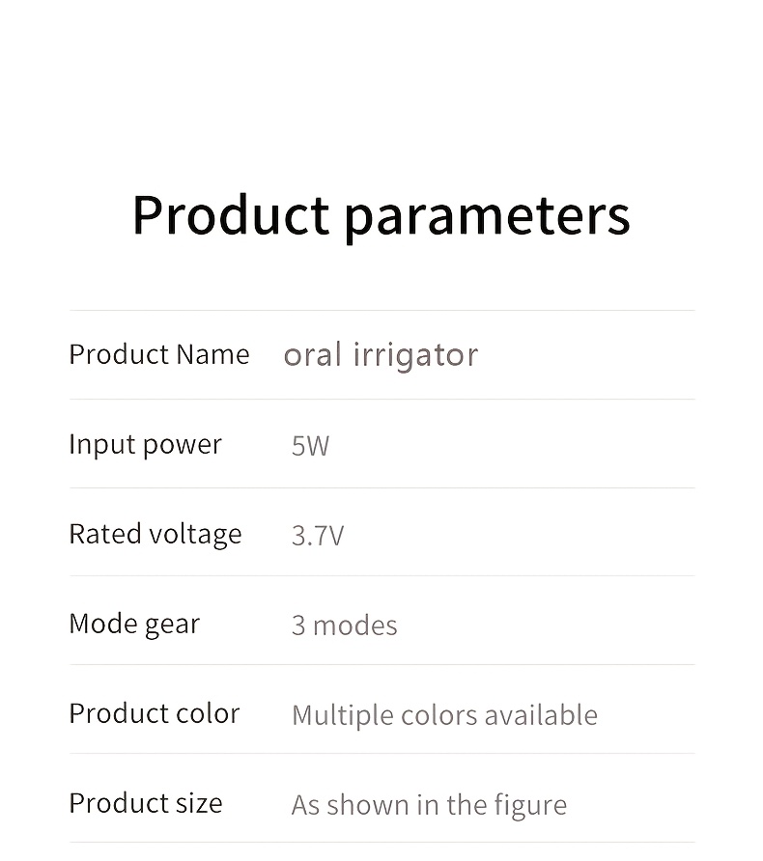This screenshot has height=861, width=763.
Task: Click 'As shown in the figure' text
Action: tap(429, 806)
